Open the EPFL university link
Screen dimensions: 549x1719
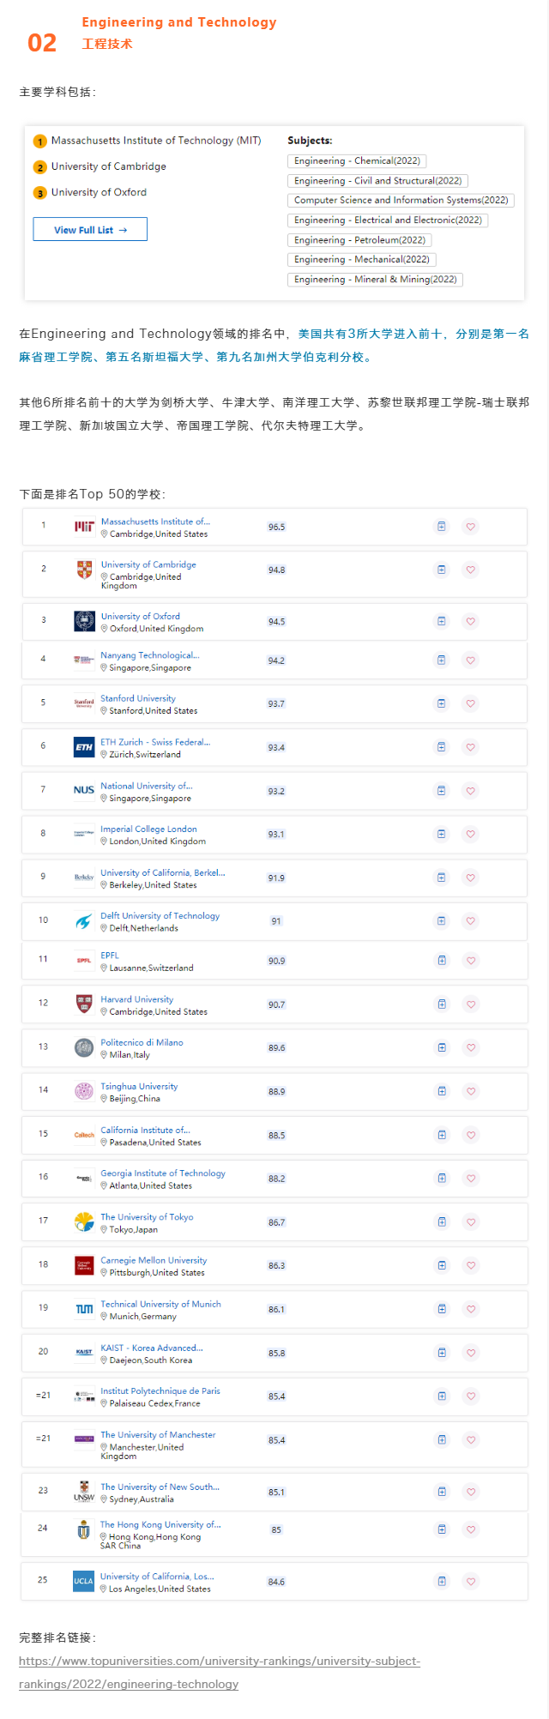coord(110,956)
